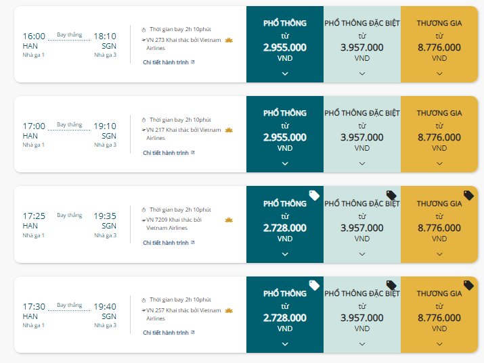The width and height of the screenshot is (484, 363).
Task: Click the golden lotus logo beside flight VN 273
Action: [x=229, y=40]
